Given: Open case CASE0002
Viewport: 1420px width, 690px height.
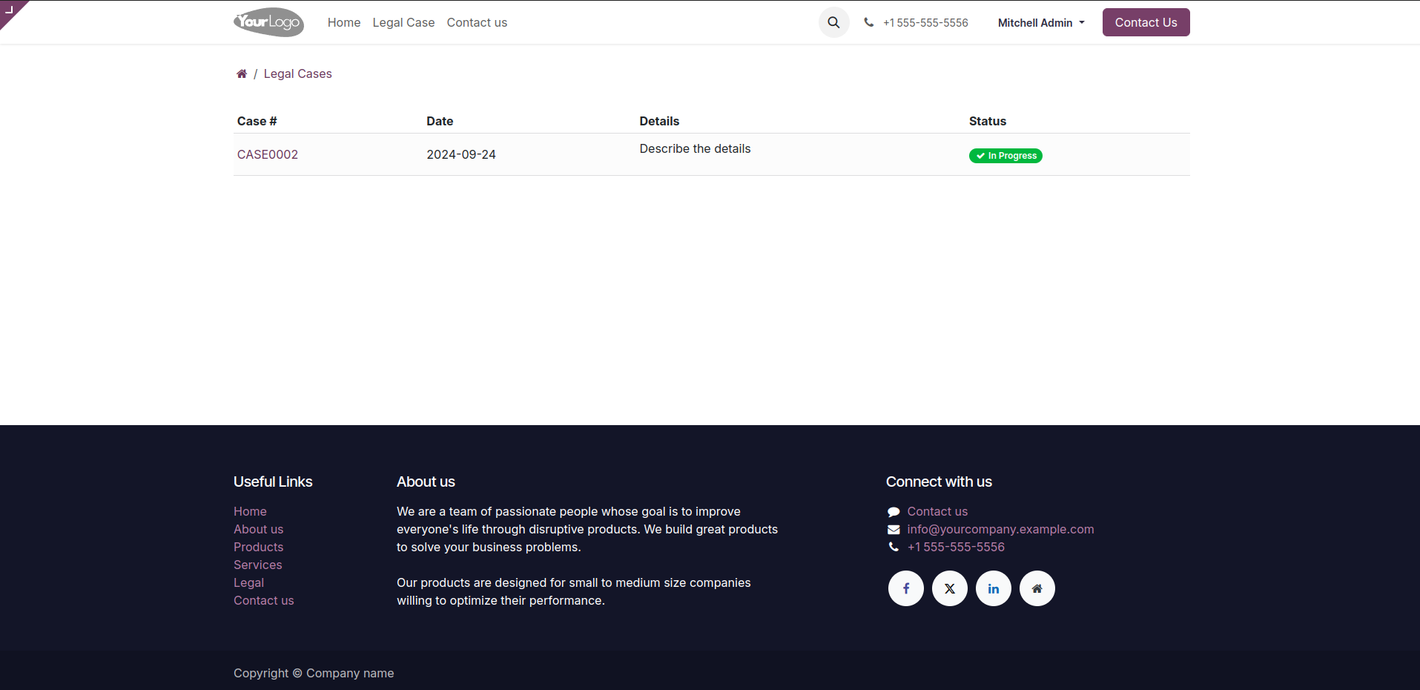Looking at the screenshot, I should pyautogui.click(x=268, y=154).
